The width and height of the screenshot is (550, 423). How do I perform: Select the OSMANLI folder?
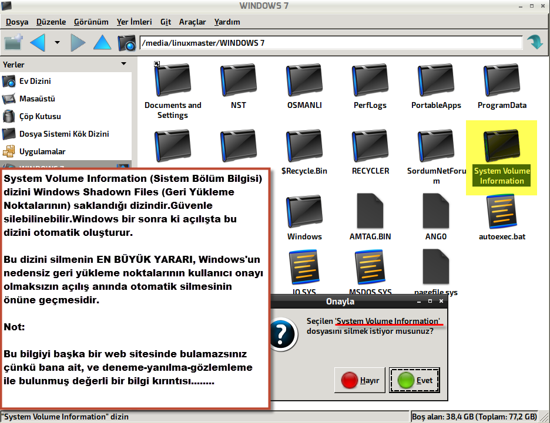point(304,86)
